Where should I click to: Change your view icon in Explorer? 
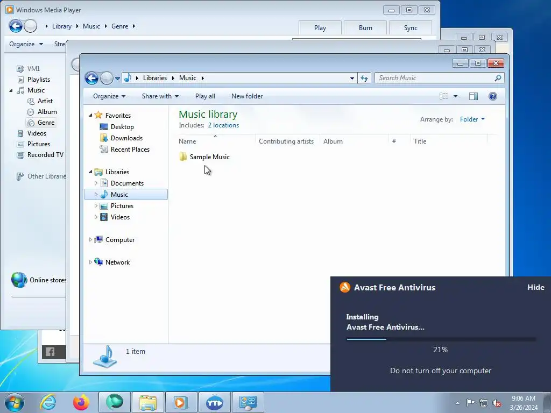tap(444, 96)
